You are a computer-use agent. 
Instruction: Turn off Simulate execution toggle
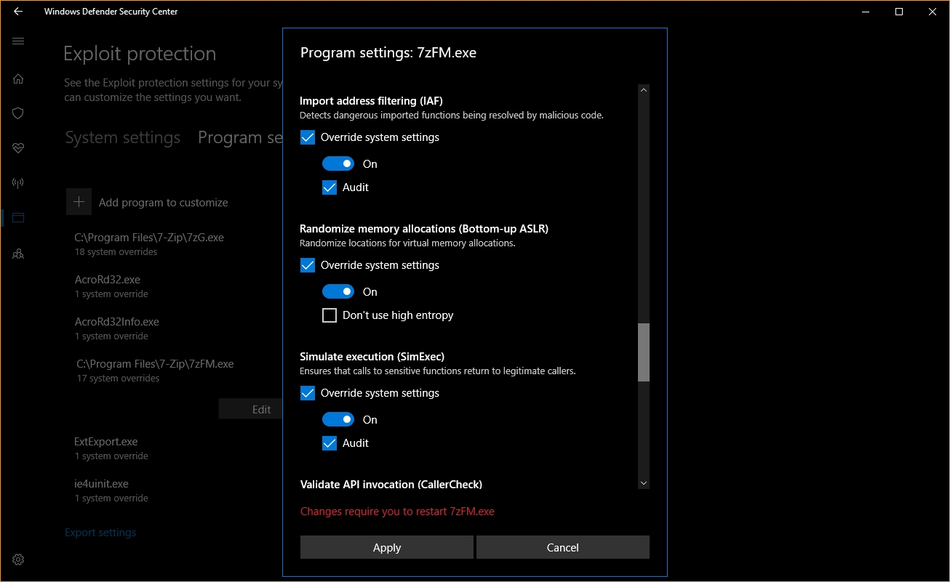pyautogui.click(x=338, y=419)
